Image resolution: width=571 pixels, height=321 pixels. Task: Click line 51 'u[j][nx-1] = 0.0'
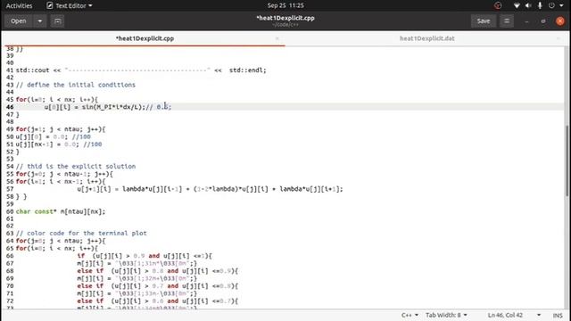pyautogui.click(x=59, y=144)
